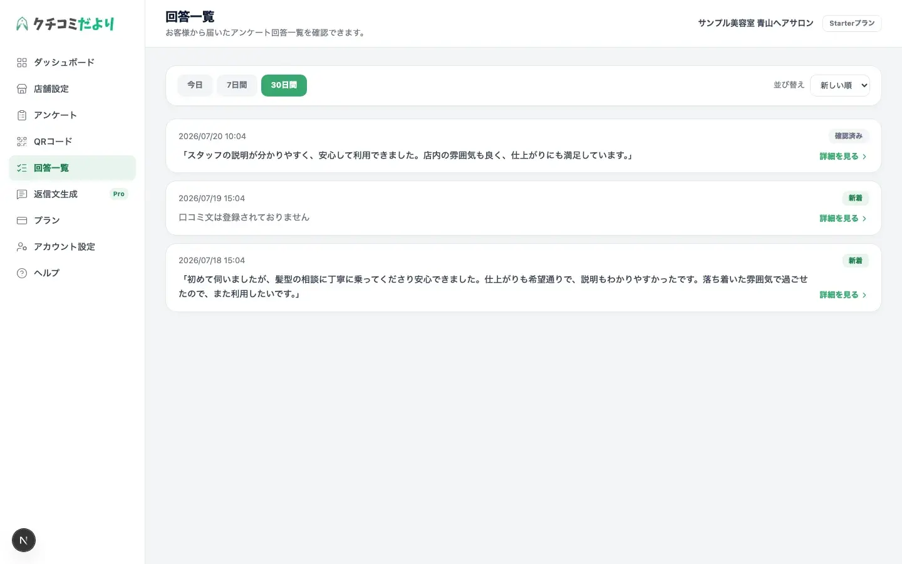Filter responses by 今日
Viewport: 902px width, 564px height.
pos(195,85)
